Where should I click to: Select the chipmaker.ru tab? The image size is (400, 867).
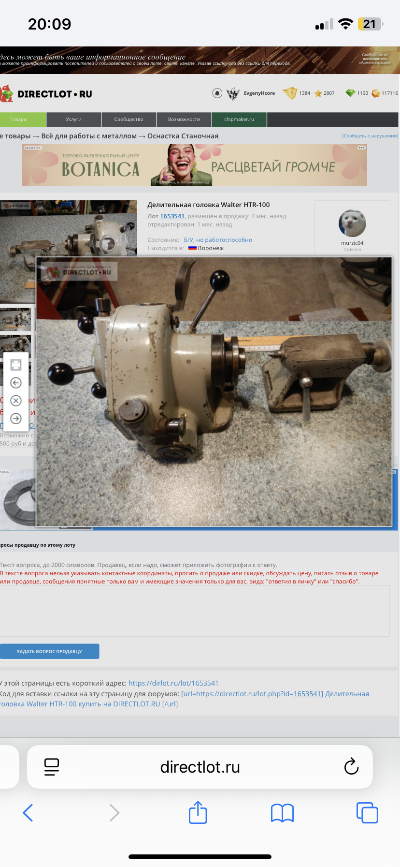[x=239, y=120]
